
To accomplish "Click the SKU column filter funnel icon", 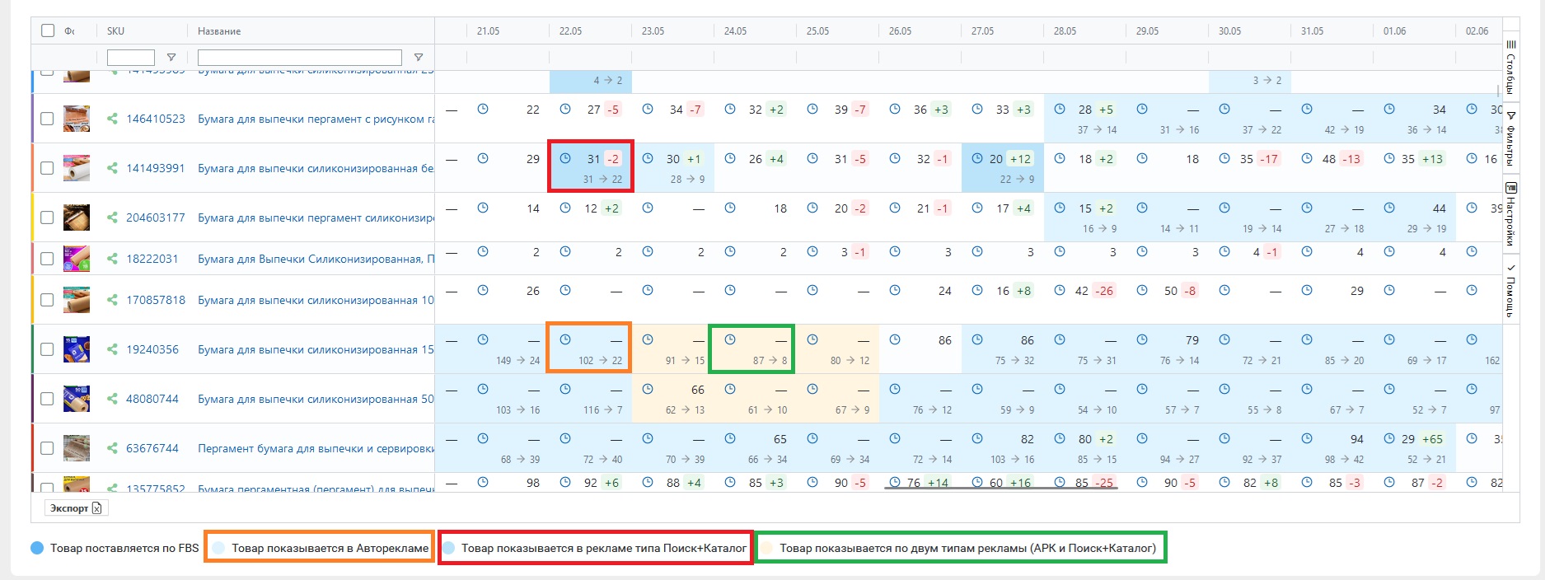I will point(171,58).
